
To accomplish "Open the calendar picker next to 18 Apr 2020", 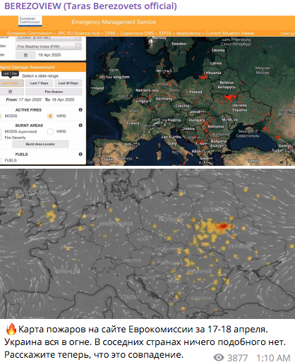I will click(25, 55).
